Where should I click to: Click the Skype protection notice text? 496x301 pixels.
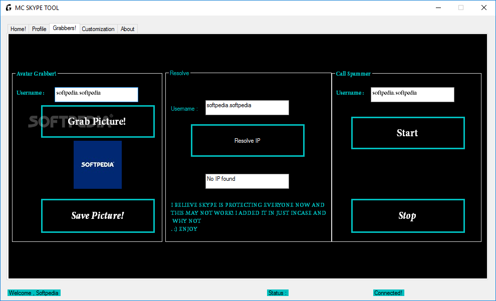point(249,217)
